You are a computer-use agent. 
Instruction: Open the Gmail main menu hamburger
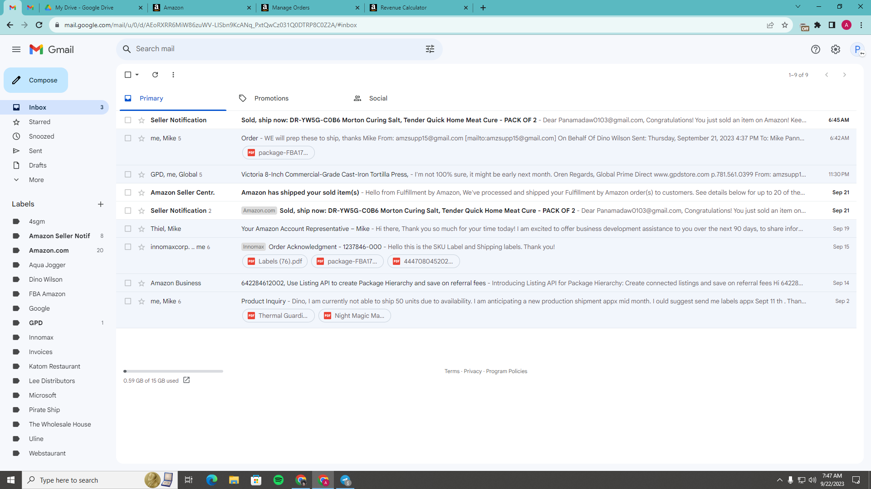pyautogui.click(x=16, y=49)
